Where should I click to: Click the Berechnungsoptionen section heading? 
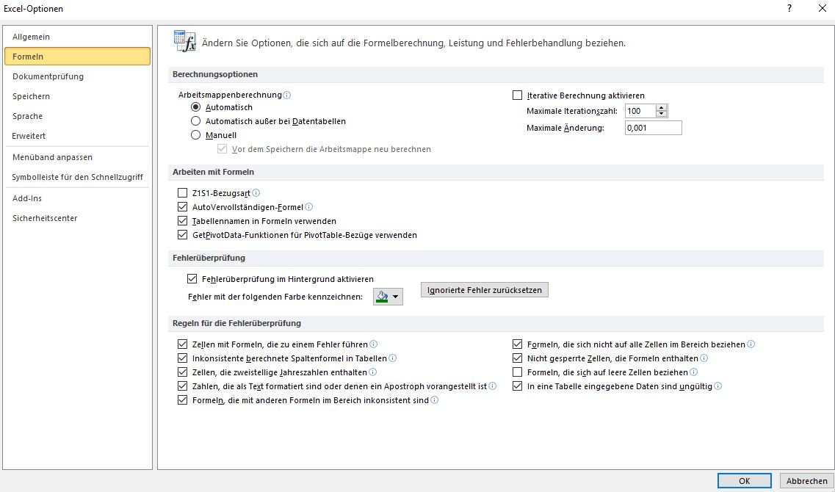[x=215, y=75]
